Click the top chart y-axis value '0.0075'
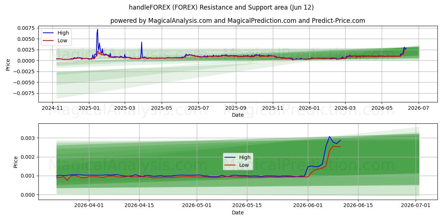The image size is (443, 221). click(26, 28)
